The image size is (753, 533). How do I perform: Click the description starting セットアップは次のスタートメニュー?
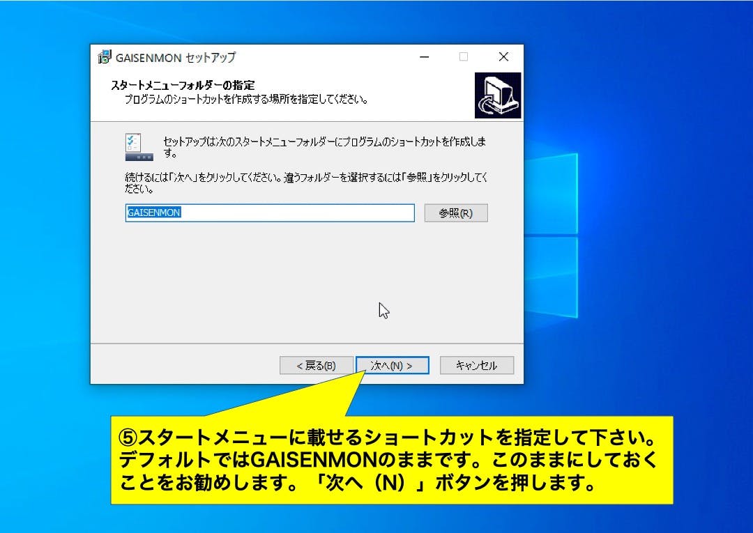point(324,147)
